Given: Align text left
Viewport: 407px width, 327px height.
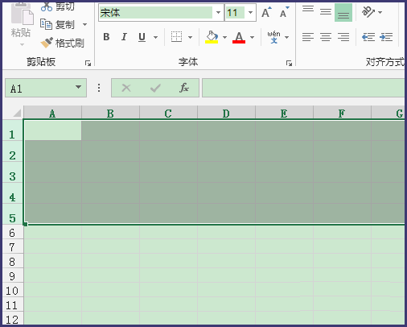Looking at the screenshot, I should point(308,37).
